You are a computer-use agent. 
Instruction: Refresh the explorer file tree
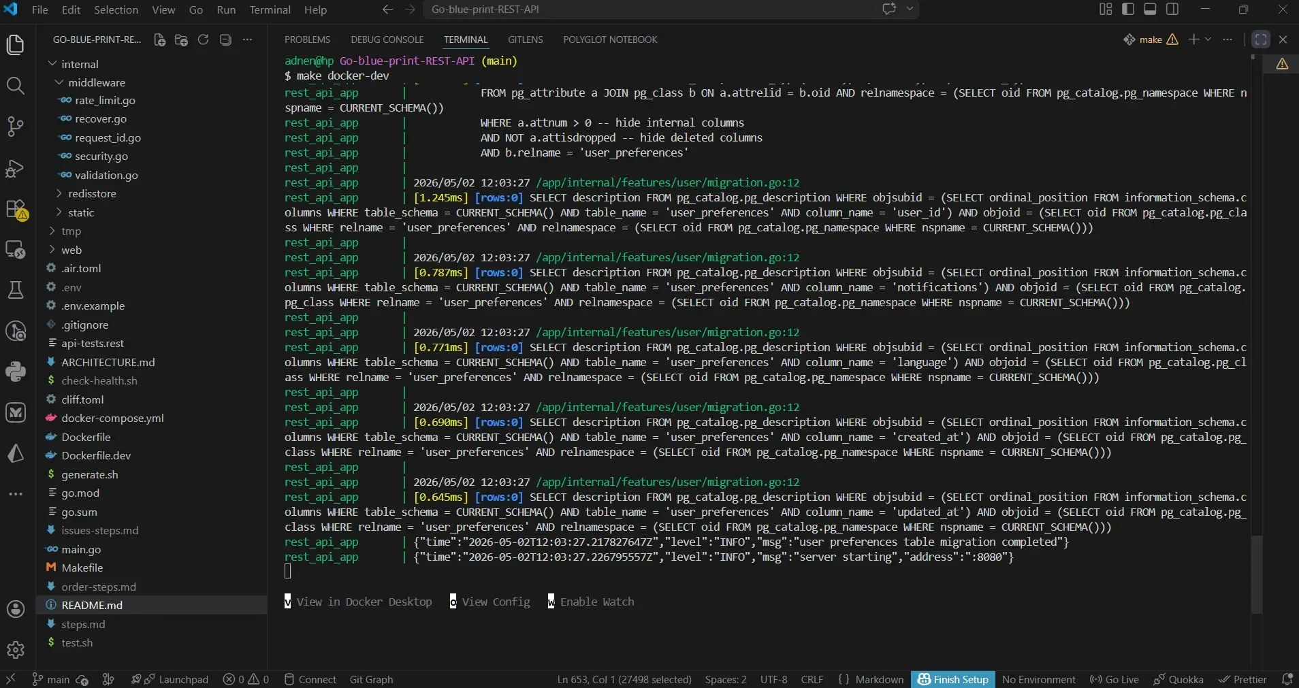coord(203,40)
